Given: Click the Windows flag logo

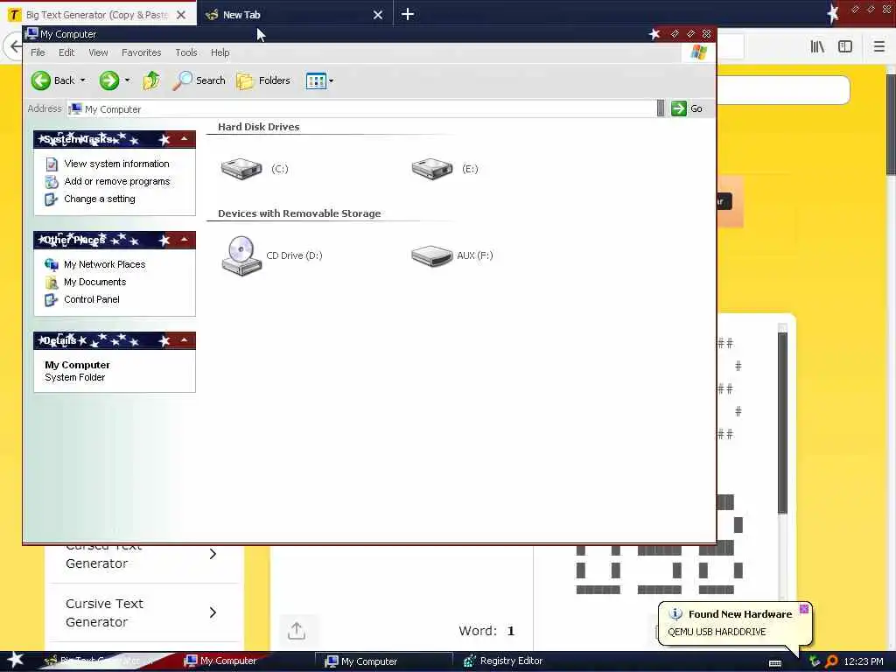Looking at the screenshot, I should coord(698,52).
